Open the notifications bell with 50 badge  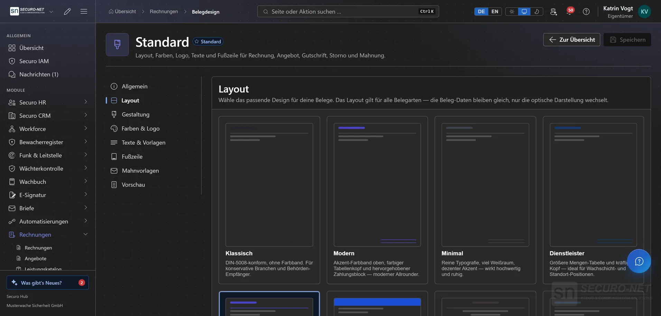coord(569,11)
